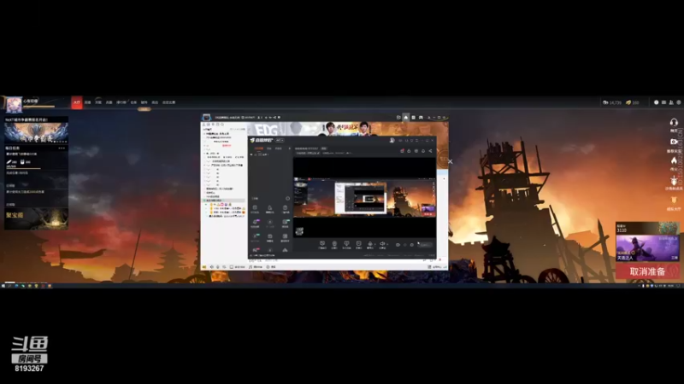
Task: Click the mail envelope icon in game header
Action: click(x=663, y=102)
